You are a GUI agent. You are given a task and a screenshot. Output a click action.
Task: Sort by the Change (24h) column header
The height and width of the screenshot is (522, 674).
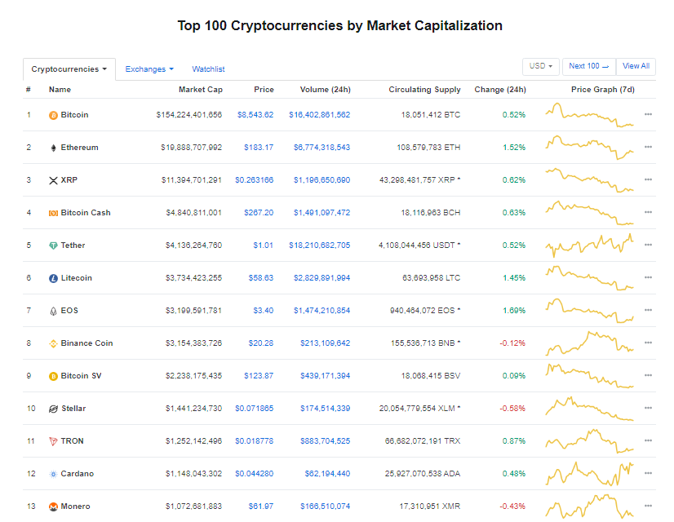pyautogui.click(x=500, y=90)
